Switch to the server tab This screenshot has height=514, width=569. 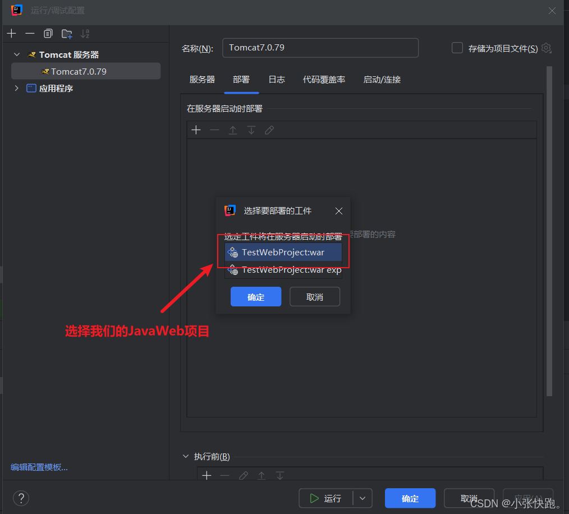pos(202,80)
